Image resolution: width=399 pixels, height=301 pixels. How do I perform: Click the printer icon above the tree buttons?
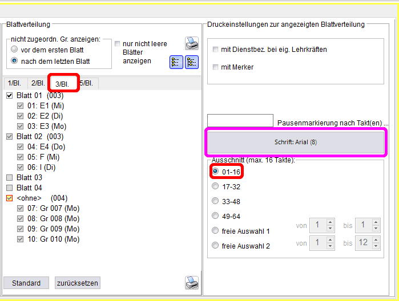click(191, 43)
